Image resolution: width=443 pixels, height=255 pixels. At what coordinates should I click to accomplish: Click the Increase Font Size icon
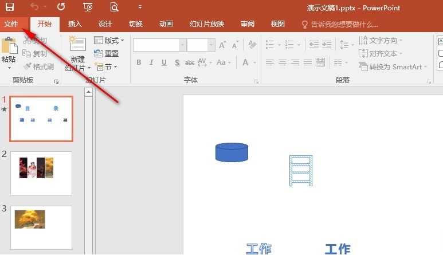222,45
